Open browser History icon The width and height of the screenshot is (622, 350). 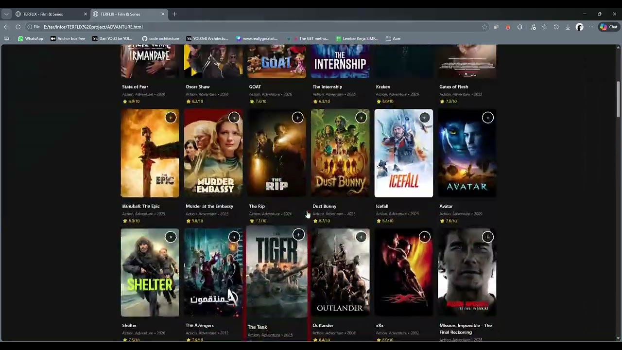click(556, 27)
